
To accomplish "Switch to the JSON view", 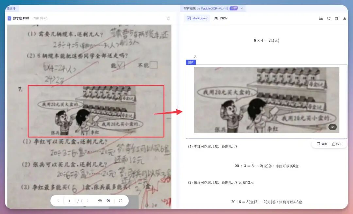I will [x=221, y=18].
